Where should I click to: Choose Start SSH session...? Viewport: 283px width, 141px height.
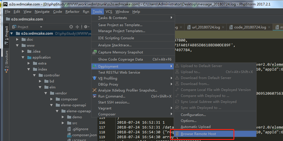(x=114, y=102)
